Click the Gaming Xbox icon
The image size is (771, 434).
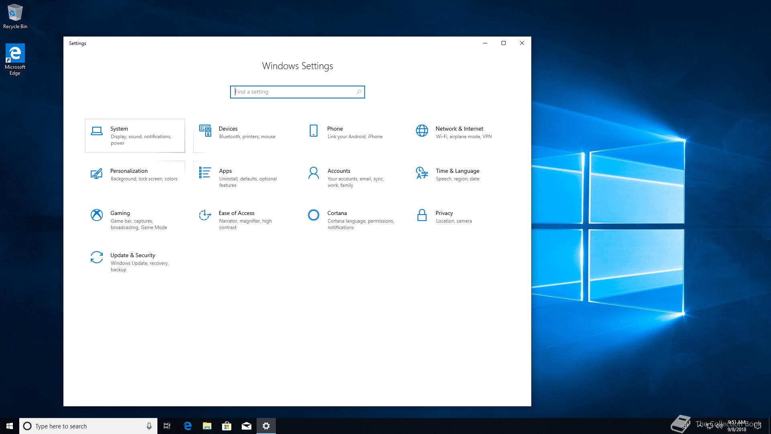pos(96,215)
